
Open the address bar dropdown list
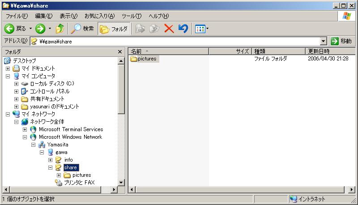point(323,41)
